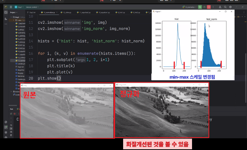Click the img_norm window title bar
The image size is (247, 150).
162,85
